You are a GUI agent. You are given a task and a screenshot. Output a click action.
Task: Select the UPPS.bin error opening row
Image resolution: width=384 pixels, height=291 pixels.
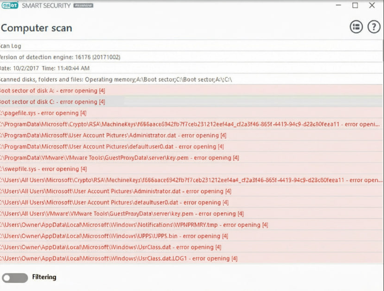(x=191, y=236)
